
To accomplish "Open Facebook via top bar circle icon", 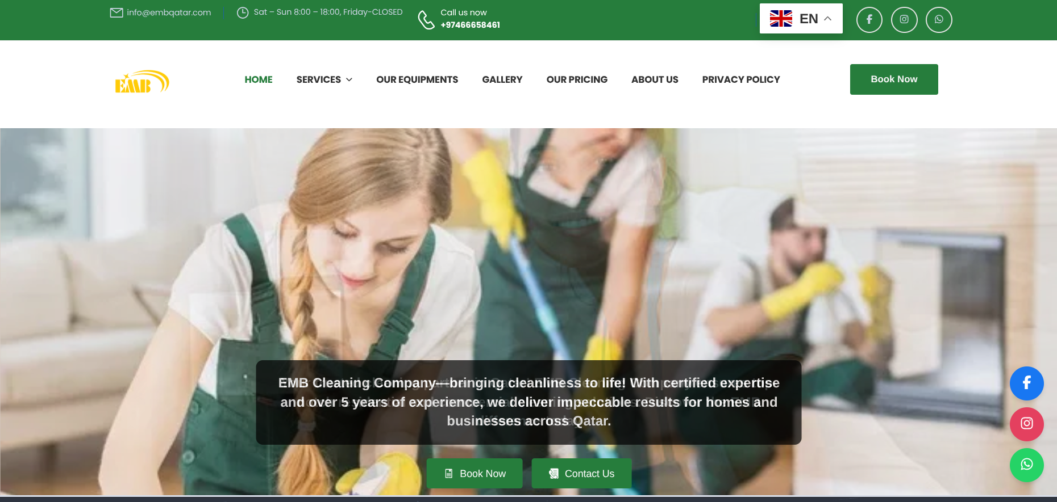I will click(x=869, y=19).
